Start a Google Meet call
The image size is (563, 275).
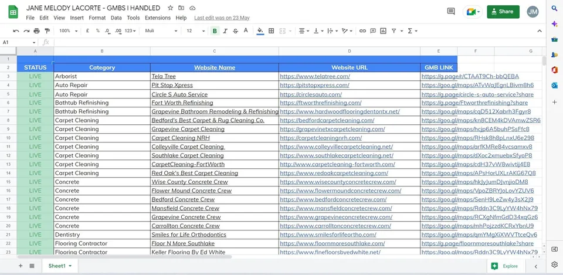(x=473, y=12)
